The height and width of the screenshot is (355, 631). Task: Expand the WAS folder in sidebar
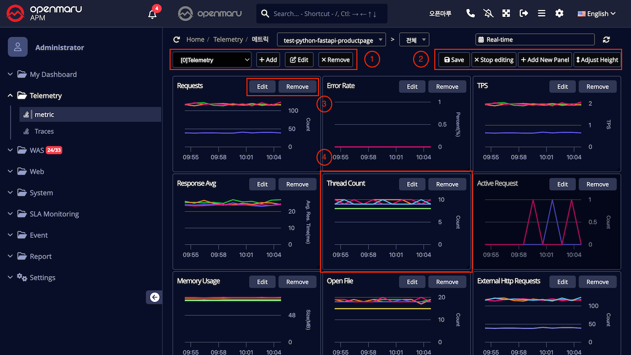point(37,150)
